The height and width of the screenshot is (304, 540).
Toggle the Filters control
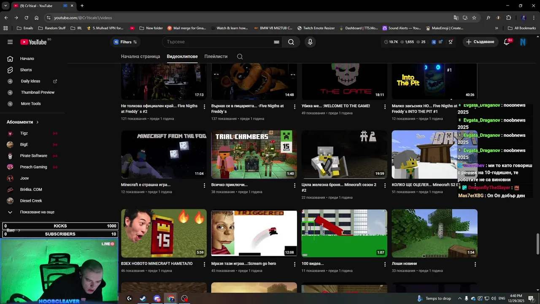pos(125,42)
